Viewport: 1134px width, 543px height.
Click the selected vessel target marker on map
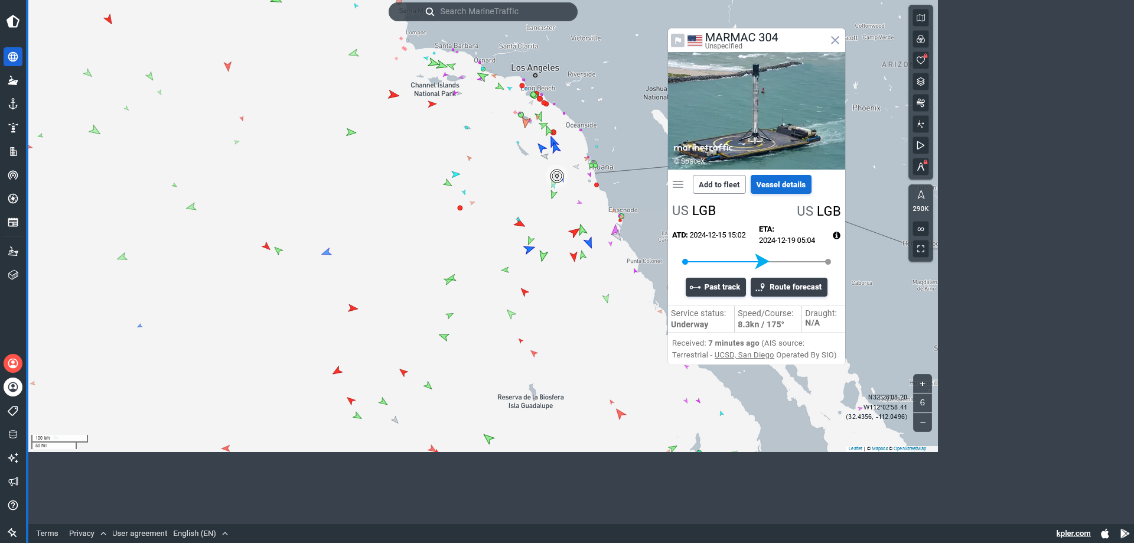pyautogui.click(x=557, y=175)
